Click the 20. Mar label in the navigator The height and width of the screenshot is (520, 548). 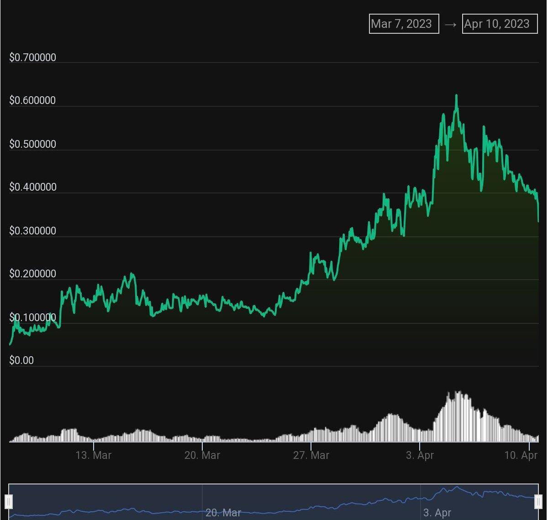(x=223, y=513)
